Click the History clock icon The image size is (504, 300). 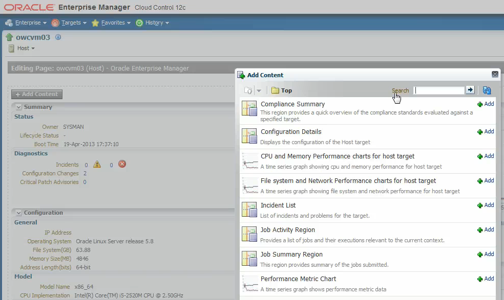tap(139, 23)
